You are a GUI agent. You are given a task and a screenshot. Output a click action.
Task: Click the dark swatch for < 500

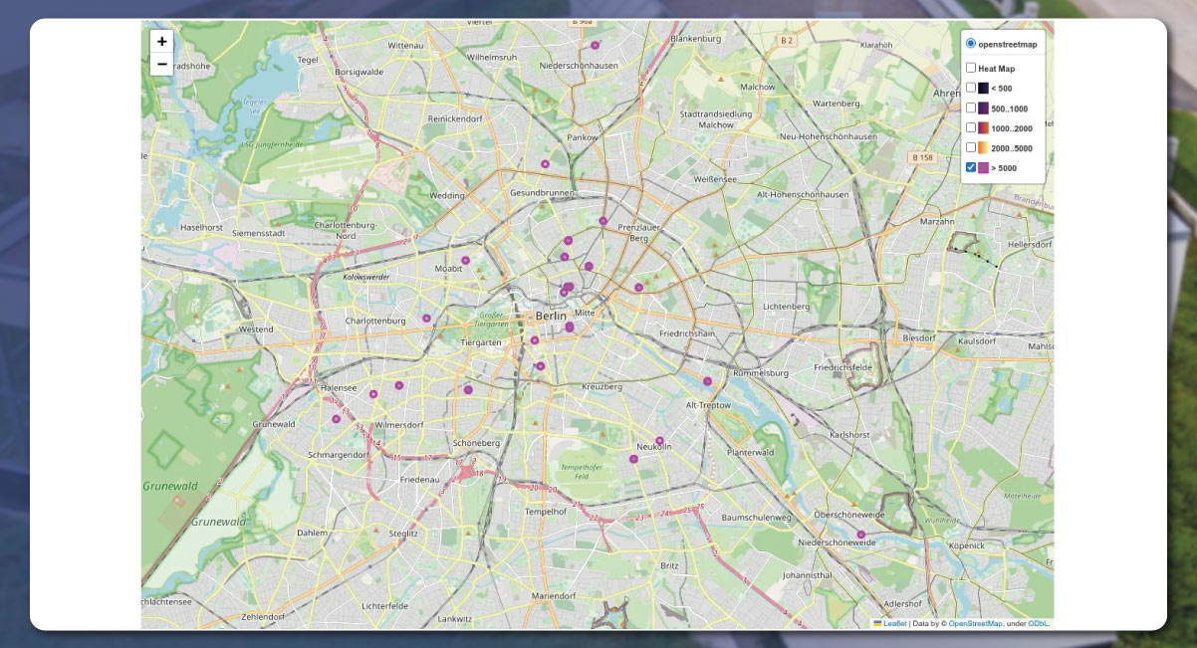click(983, 89)
